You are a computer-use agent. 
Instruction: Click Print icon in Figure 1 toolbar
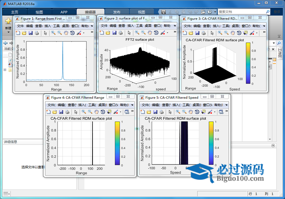[x=37, y=33]
